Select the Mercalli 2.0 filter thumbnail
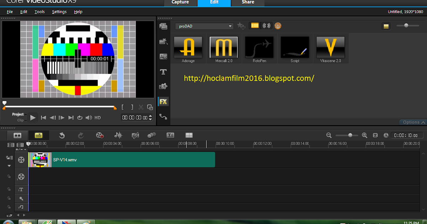 [x=224, y=48]
